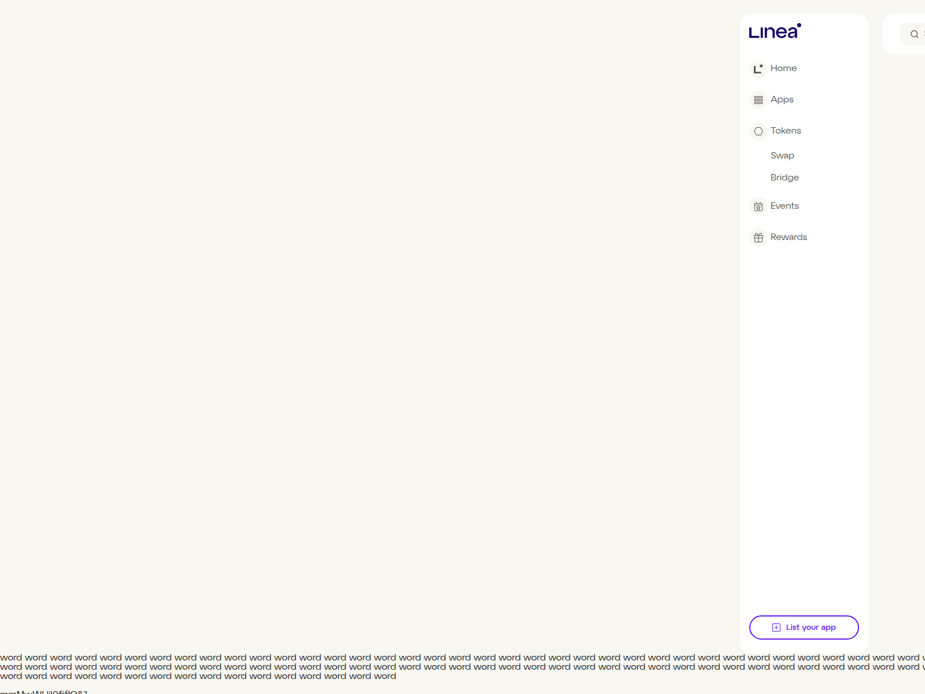Navigate to the Events page
This screenshot has width=925, height=694.
[x=785, y=206]
